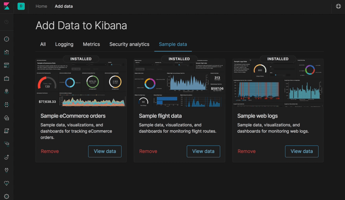Image resolution: width=345 pixels, height=200 pixels.
Task: Click the Add Data to Kibana heading
Action: coord(81,26)
